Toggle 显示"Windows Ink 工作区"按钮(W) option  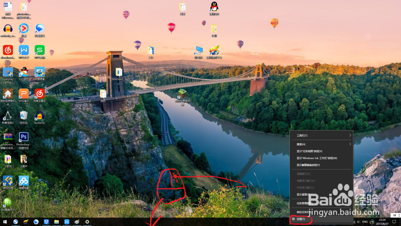coord(321,158)
